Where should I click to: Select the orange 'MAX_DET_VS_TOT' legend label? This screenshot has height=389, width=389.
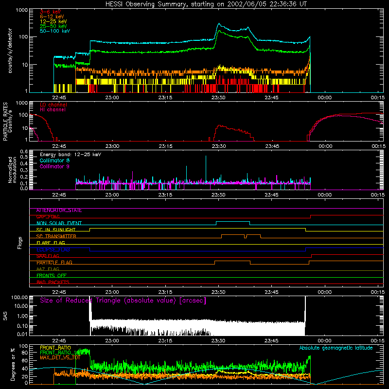pos(60,357)
